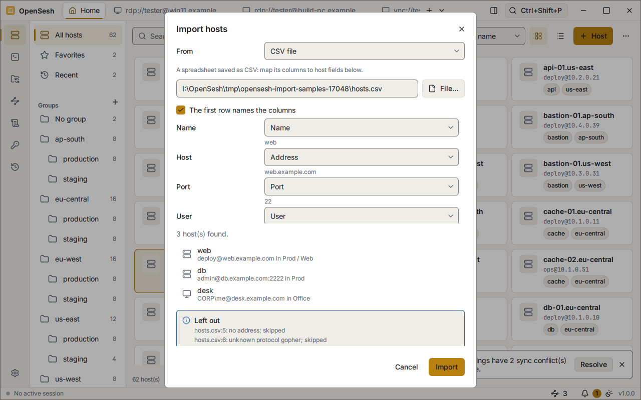This screenshot has height=400, width=641.
Task: Open the history rail icon
Action: 15,167
